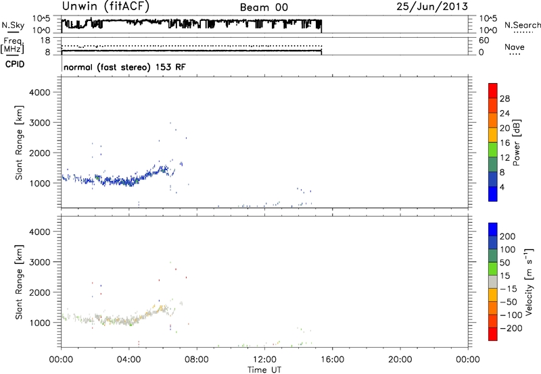Click 'Slant Range [km]' label of velocity panel
Viewport: 541px width, 374px height.
pyautogui.click(x=19, y=282)
